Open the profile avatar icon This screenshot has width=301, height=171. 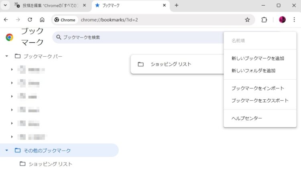click(282, 20)
